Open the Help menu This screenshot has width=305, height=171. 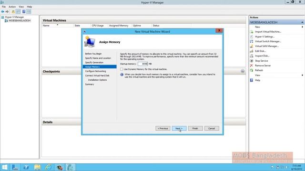point(30,7)
